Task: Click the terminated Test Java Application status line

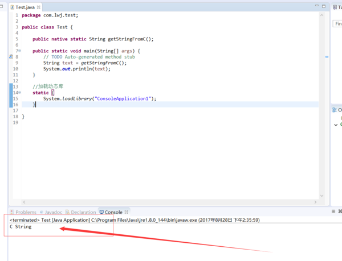Action: pos(135,220)
